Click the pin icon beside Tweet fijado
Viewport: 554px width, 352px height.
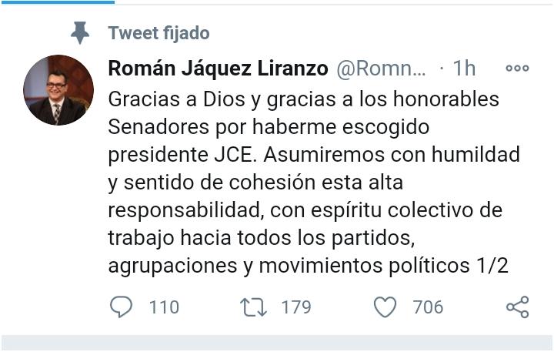(80, 32)
